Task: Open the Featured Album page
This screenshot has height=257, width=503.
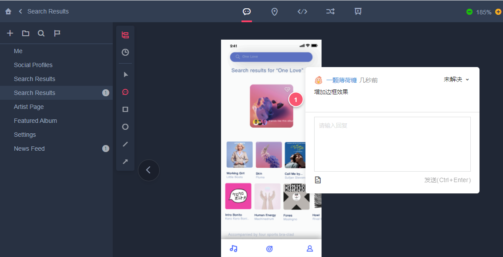Action: [x=57, y=121]
